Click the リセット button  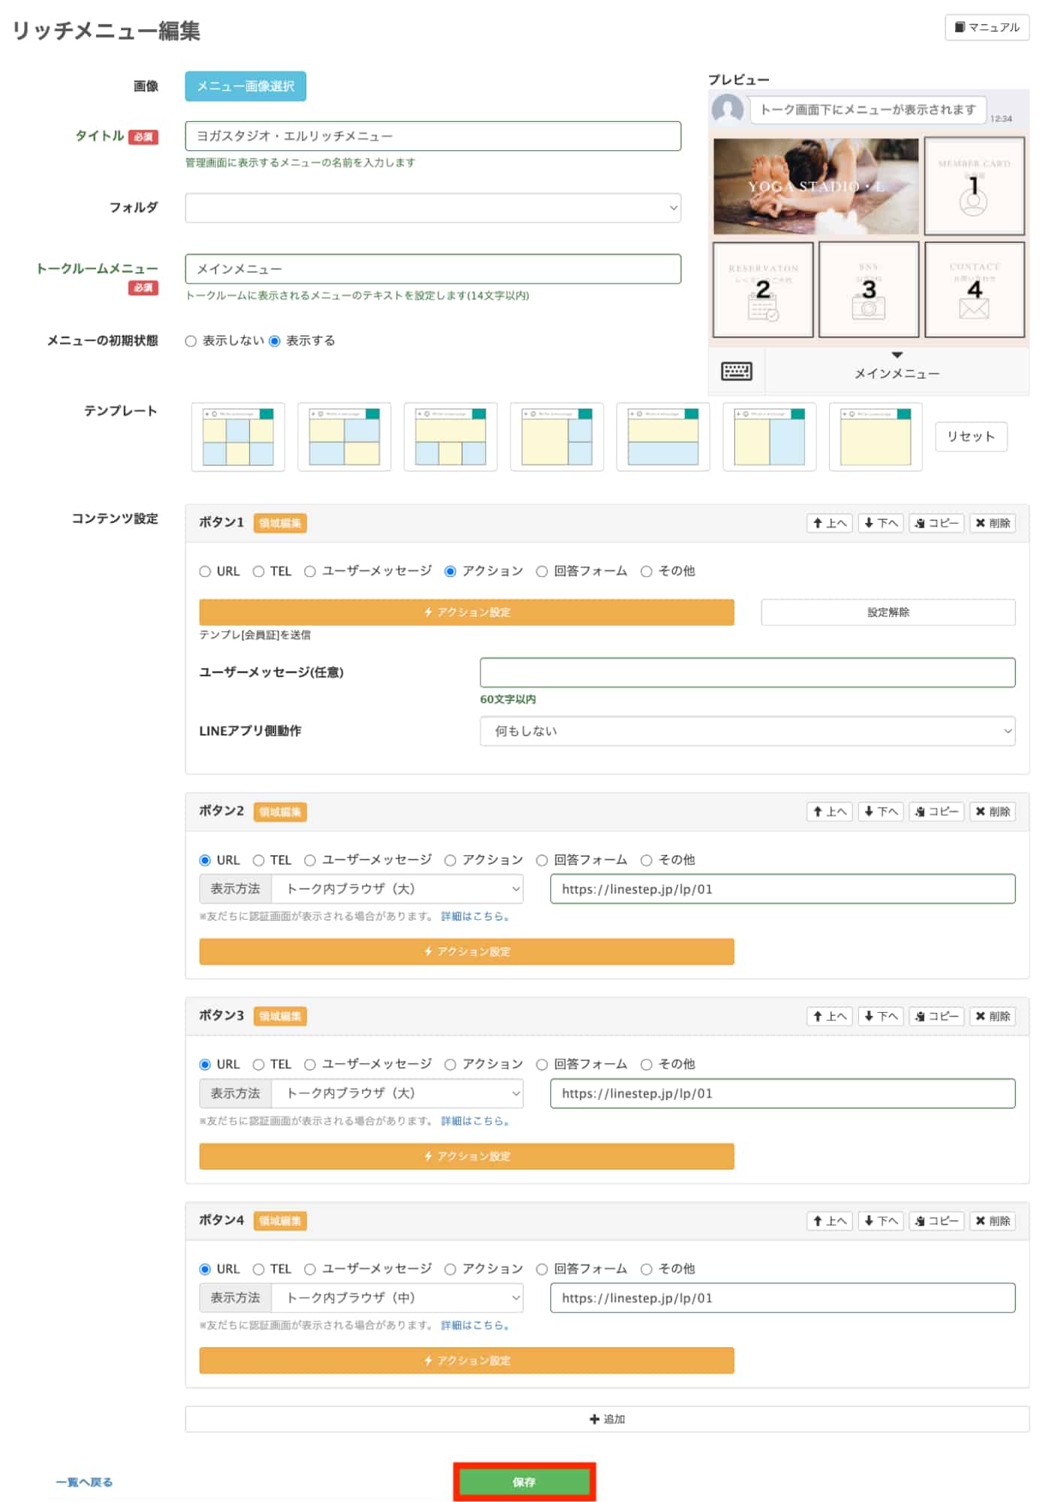click(970, 437)
